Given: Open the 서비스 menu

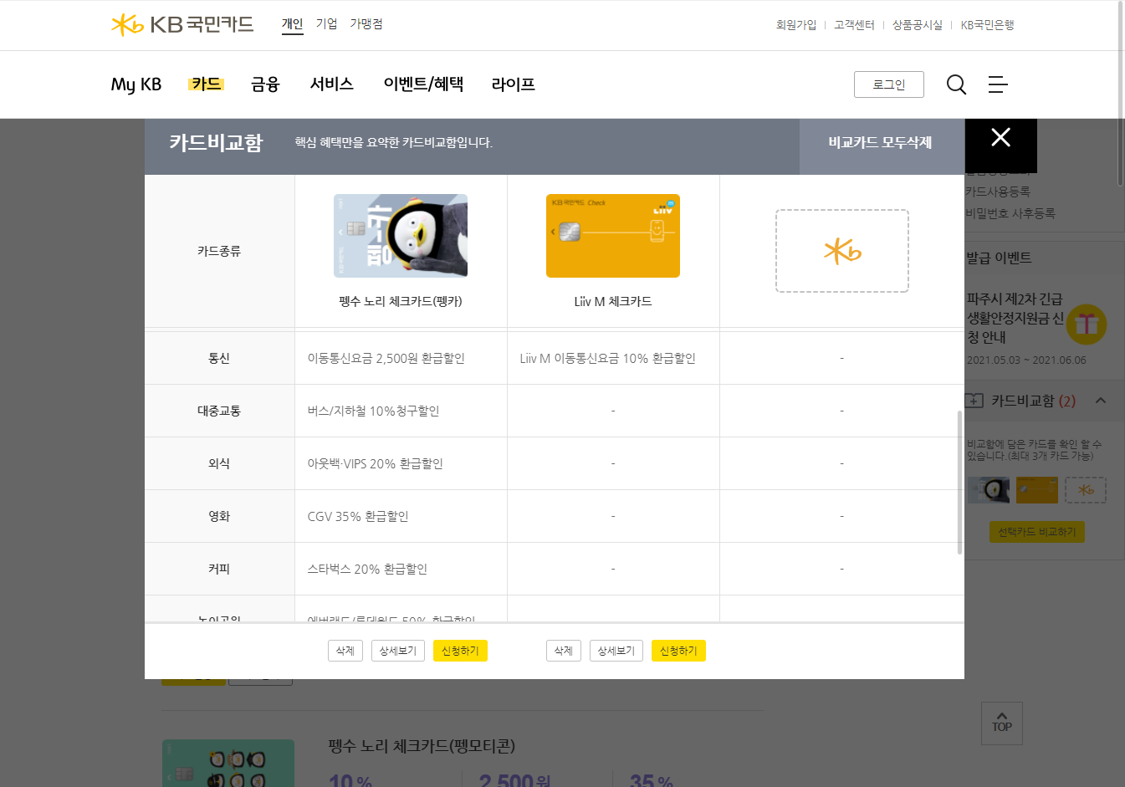Looking at the screenshot, I should pos(331,84).
